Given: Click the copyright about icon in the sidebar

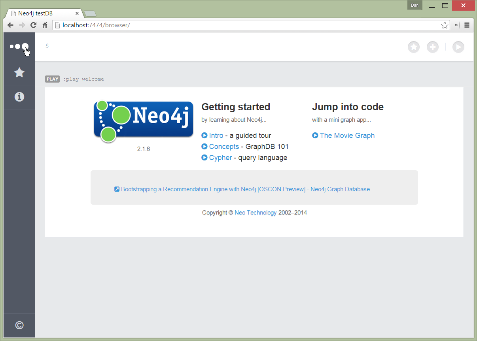Looking at the screenshot, I should click(19, 325).
